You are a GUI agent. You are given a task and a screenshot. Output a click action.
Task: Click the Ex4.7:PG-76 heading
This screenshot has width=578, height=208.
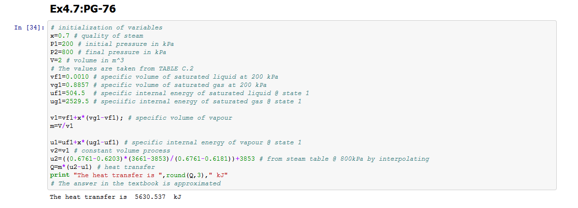(x=83, y=9)
